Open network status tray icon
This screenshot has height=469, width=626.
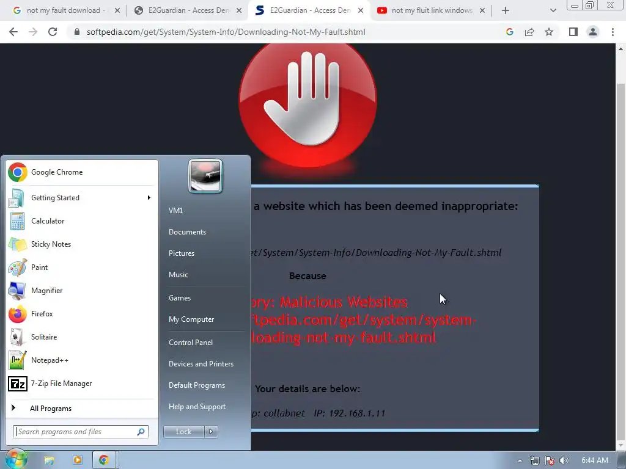pos(534,460)
